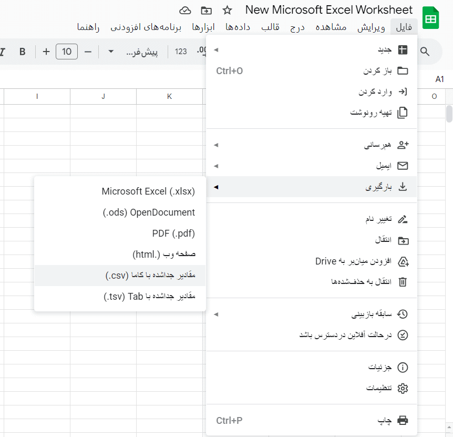Click the email envelope icon (ایمیل)
This screenshot has height=437, width=453.
403,166
